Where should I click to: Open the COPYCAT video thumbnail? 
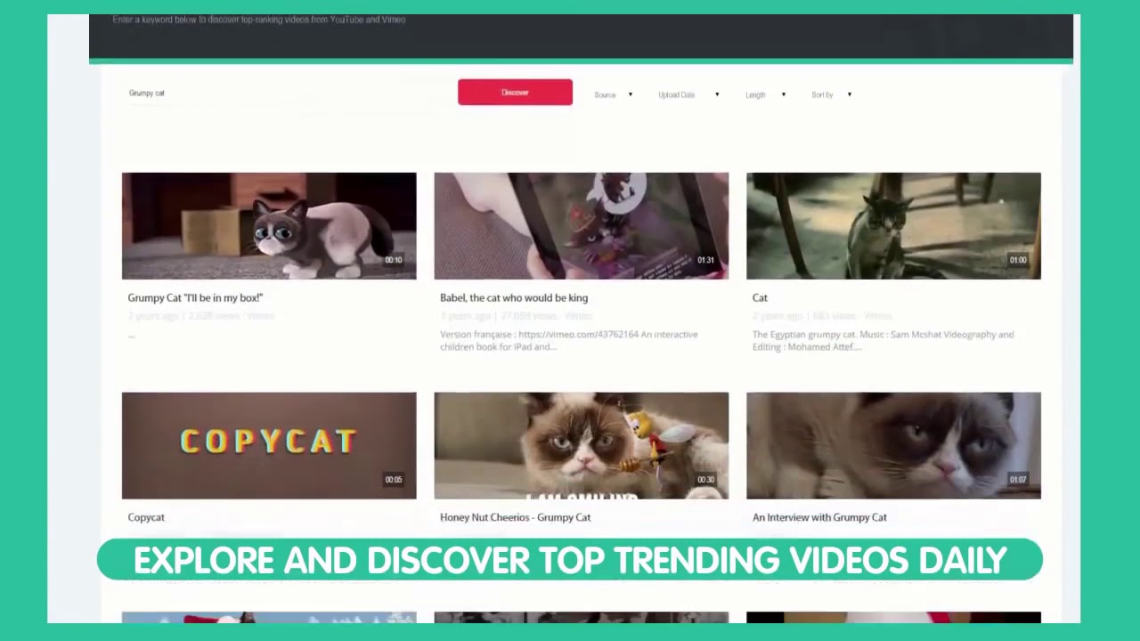pyautogui.click(x=269, y=445)
